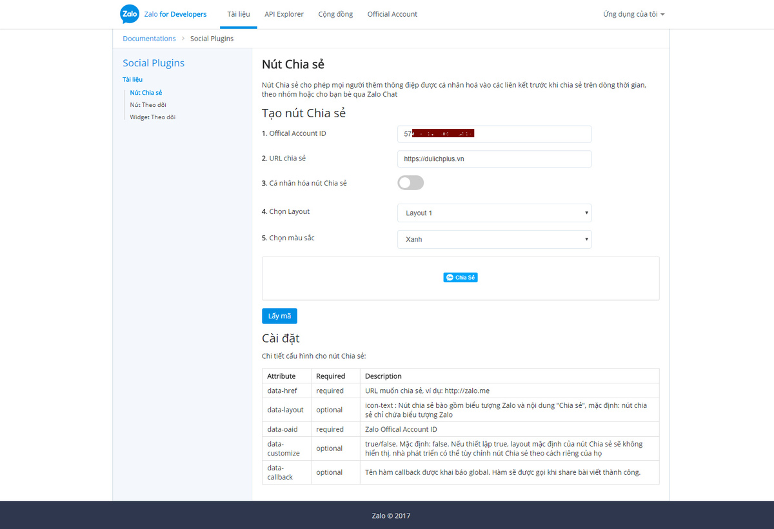
Task: Click the data-callback table cell
Action: [286, 472]
